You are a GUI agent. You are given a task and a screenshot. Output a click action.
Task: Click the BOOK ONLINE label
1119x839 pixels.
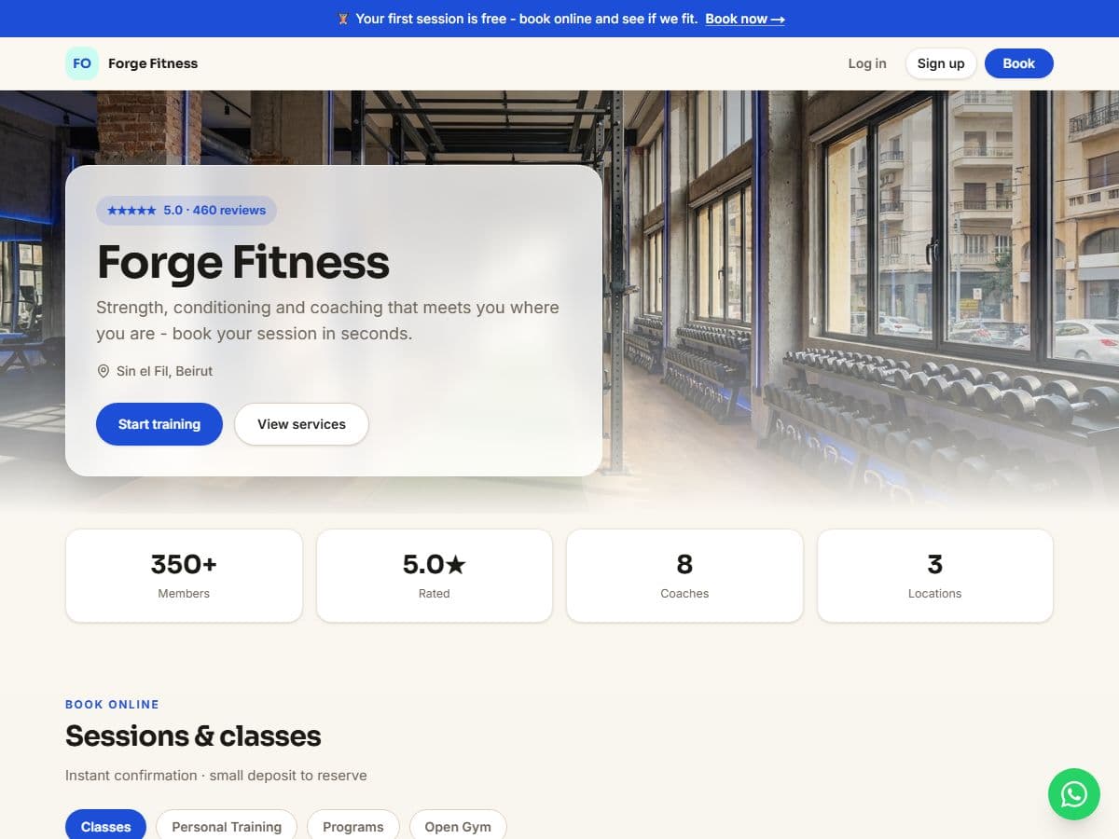(x=112, y=705)
